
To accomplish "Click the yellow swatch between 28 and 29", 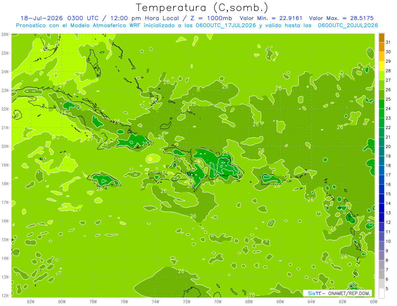I will coord(381,66).
